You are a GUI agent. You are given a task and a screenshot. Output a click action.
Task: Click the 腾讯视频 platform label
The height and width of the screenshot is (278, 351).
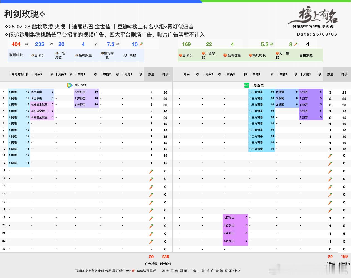(x=80, y=85)
